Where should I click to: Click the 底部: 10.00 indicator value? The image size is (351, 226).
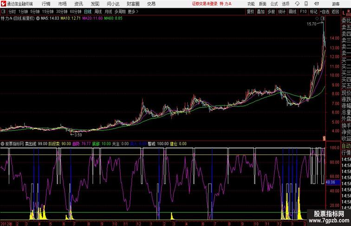click(101, 144)
